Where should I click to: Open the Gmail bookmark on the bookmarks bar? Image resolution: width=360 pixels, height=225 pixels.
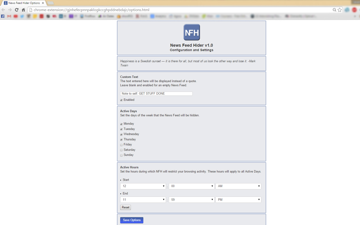9,16
